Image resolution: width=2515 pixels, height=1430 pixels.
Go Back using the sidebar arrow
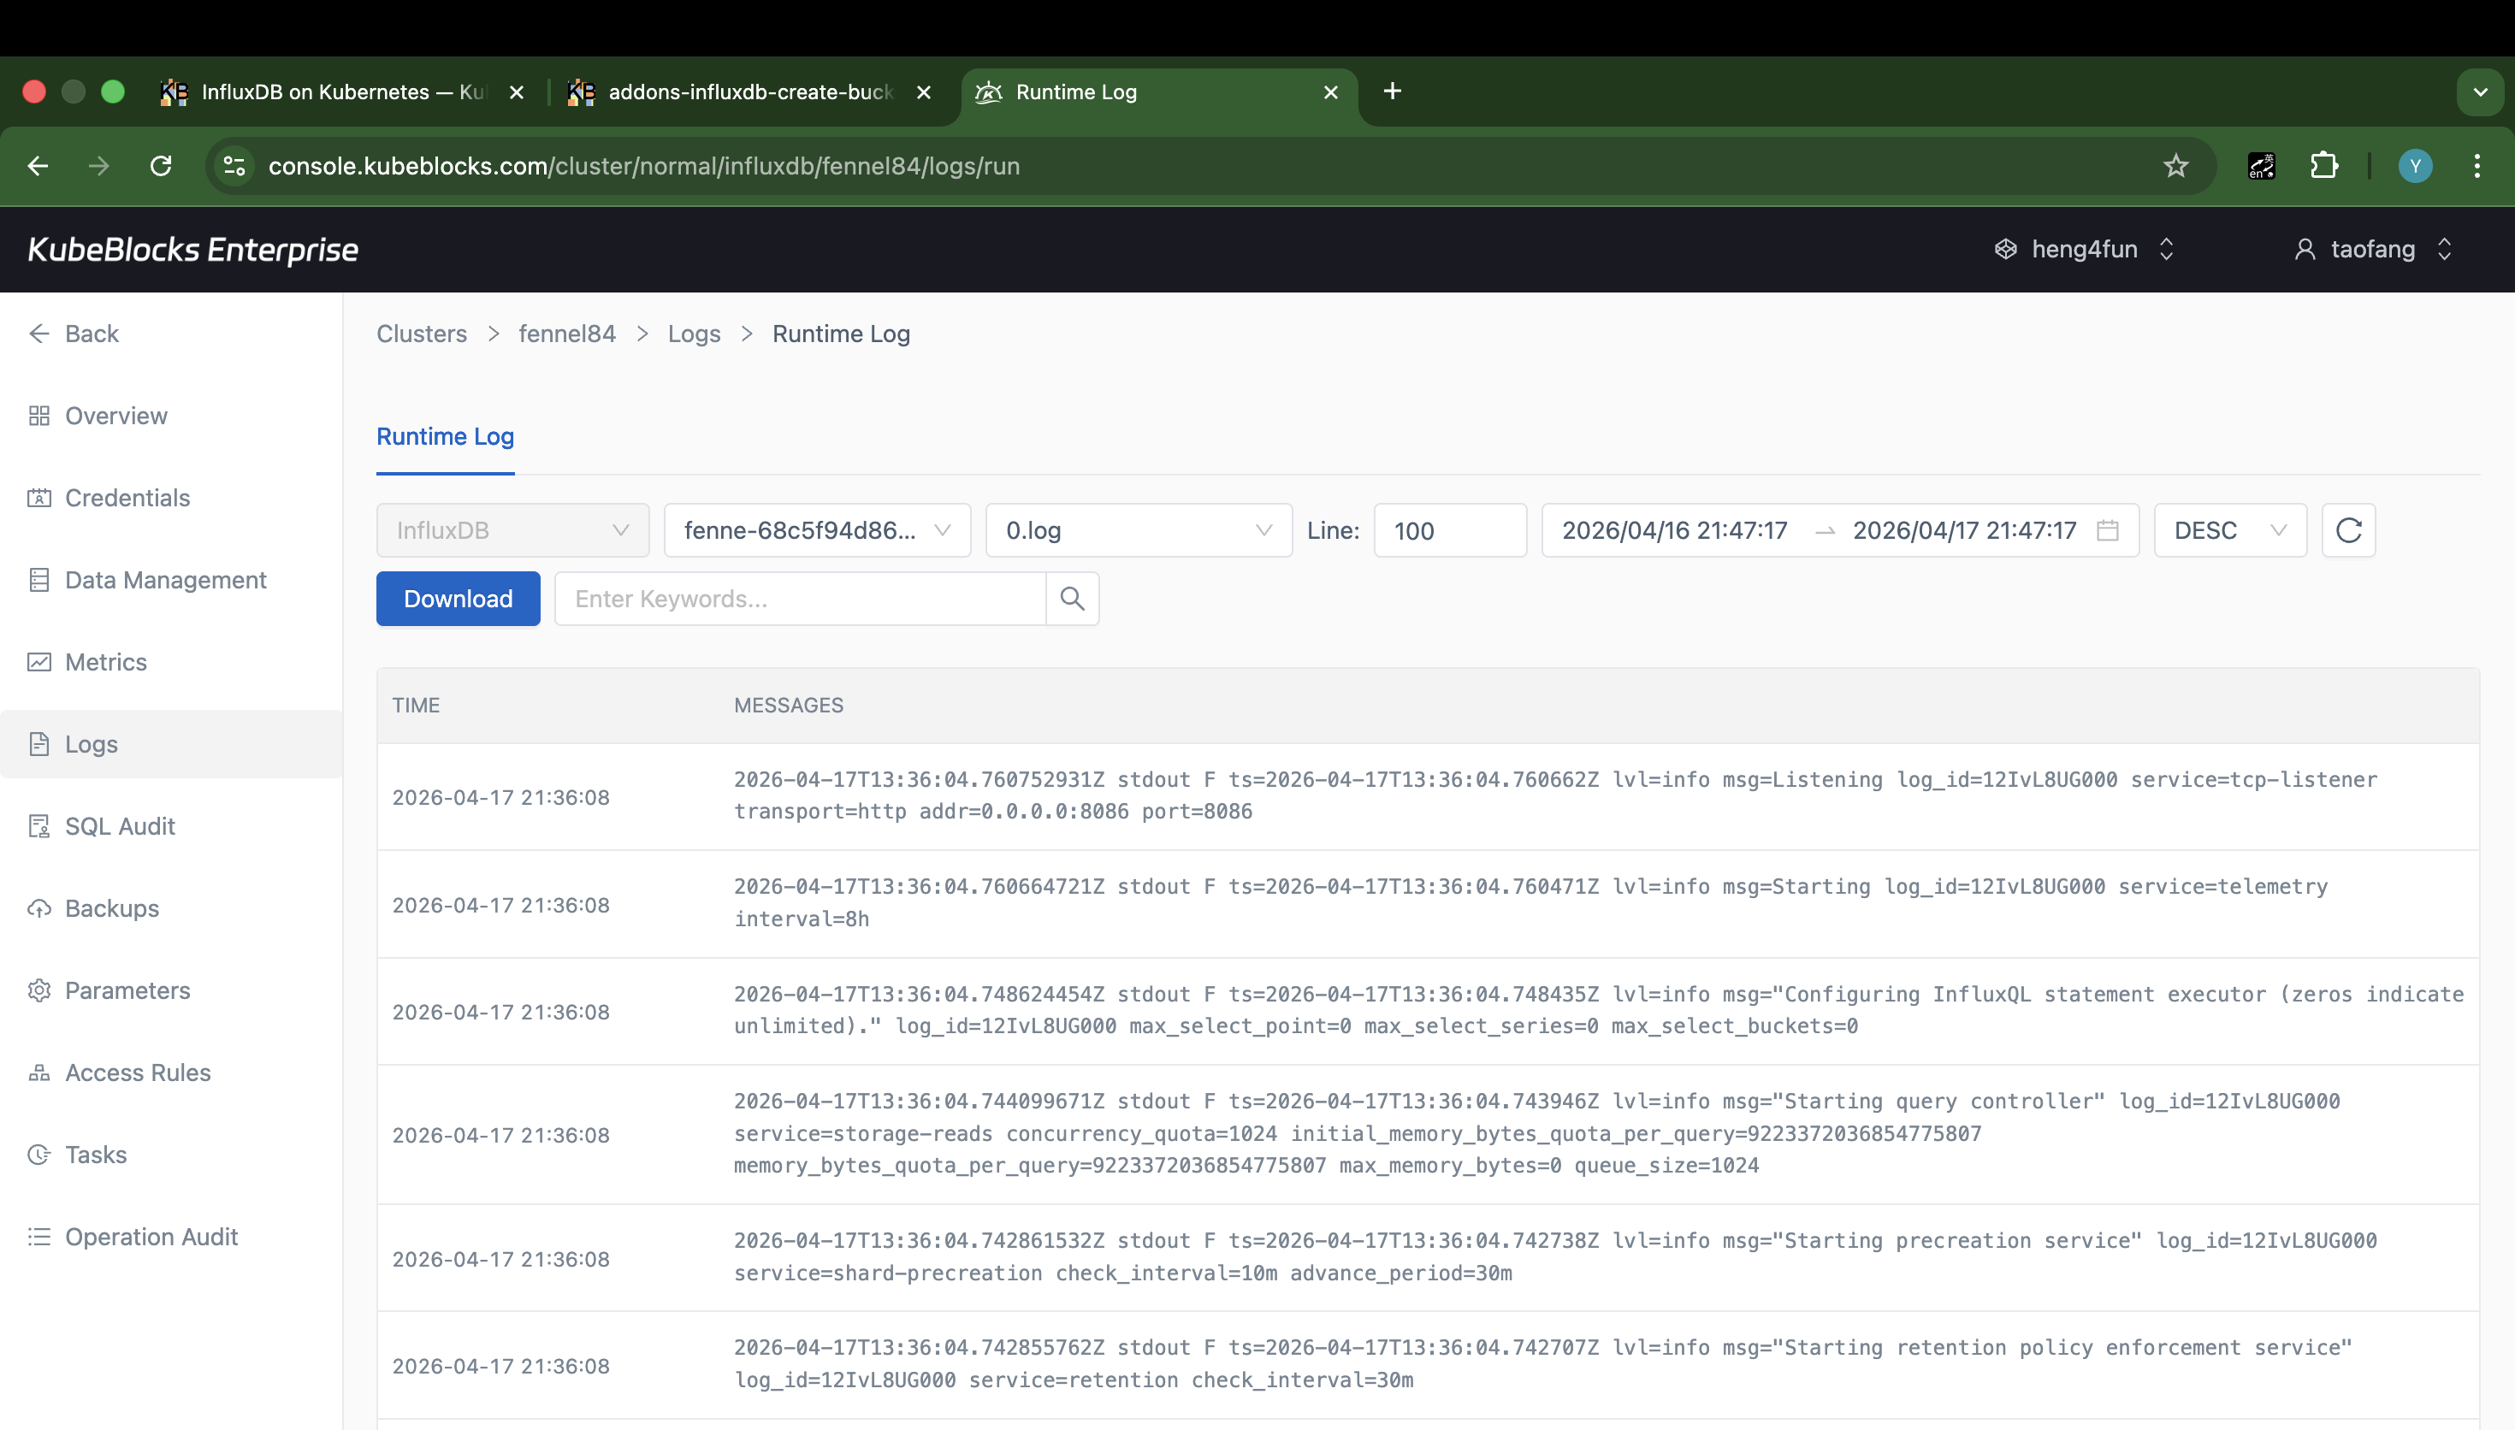point(39,334)
